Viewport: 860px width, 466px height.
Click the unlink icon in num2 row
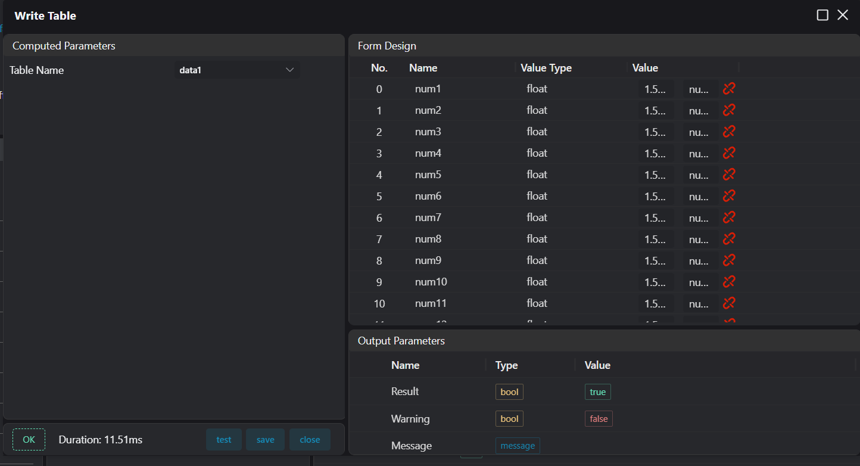[x=729, y=110]
